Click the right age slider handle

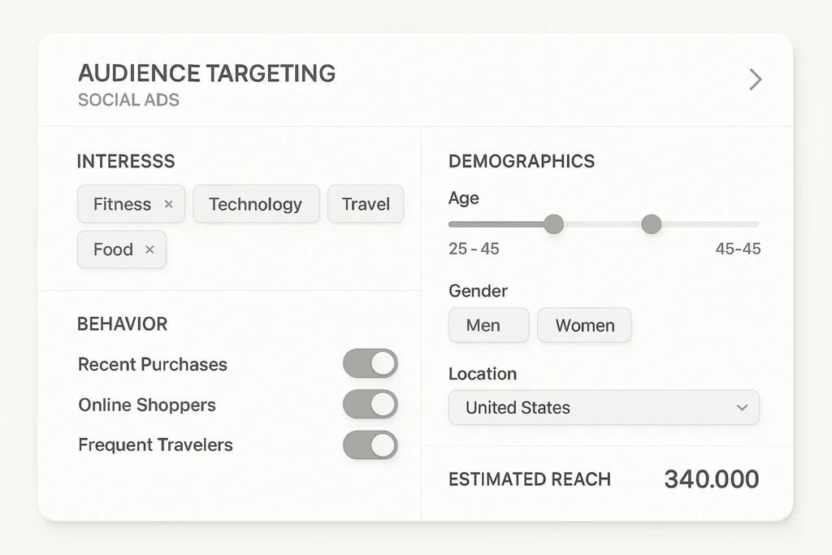pos(651,224)
